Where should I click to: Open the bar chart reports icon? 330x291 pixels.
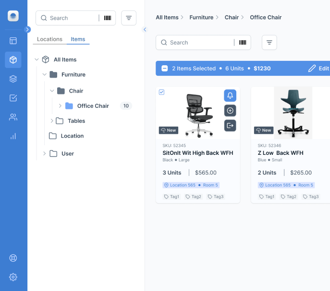coord(13,136)
